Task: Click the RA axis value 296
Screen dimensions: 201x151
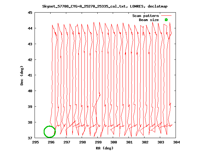Action: [x=51, y=142]
